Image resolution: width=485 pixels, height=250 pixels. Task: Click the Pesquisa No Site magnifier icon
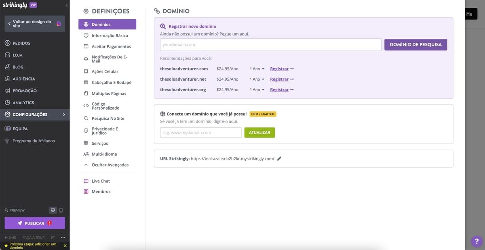click(x=86, y=119)
